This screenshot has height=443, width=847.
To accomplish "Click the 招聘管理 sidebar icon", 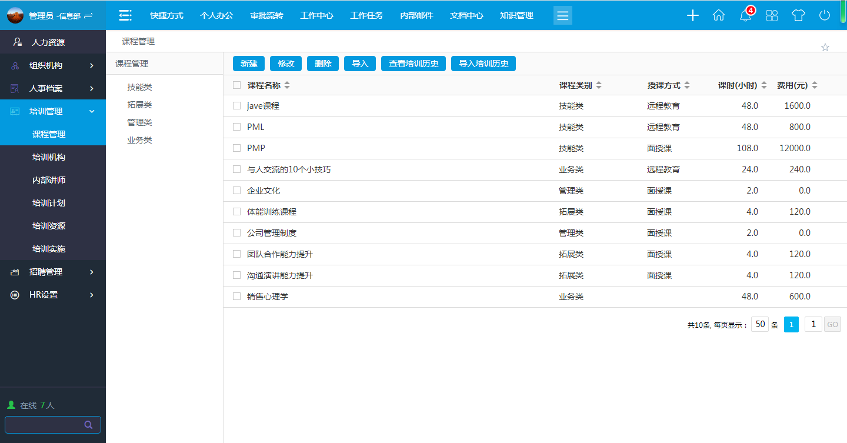I will pos(15,272).
